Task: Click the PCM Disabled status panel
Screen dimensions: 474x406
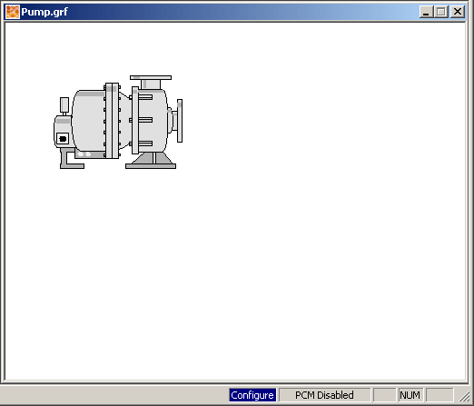Action: [324, 395]
